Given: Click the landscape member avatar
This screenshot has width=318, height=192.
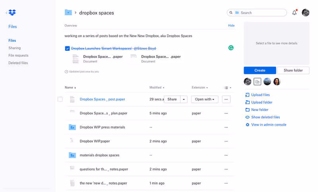Looking at the screenshot, I should (267, 82).
